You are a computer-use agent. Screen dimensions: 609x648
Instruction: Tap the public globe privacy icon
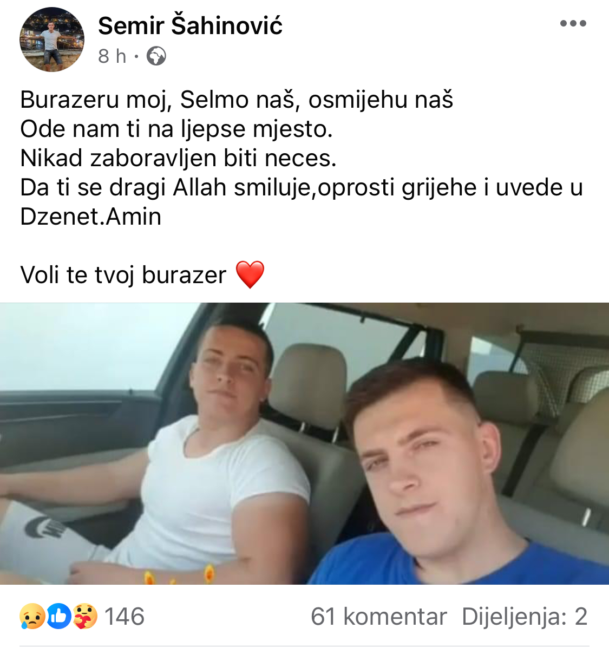tap(156, 56)
